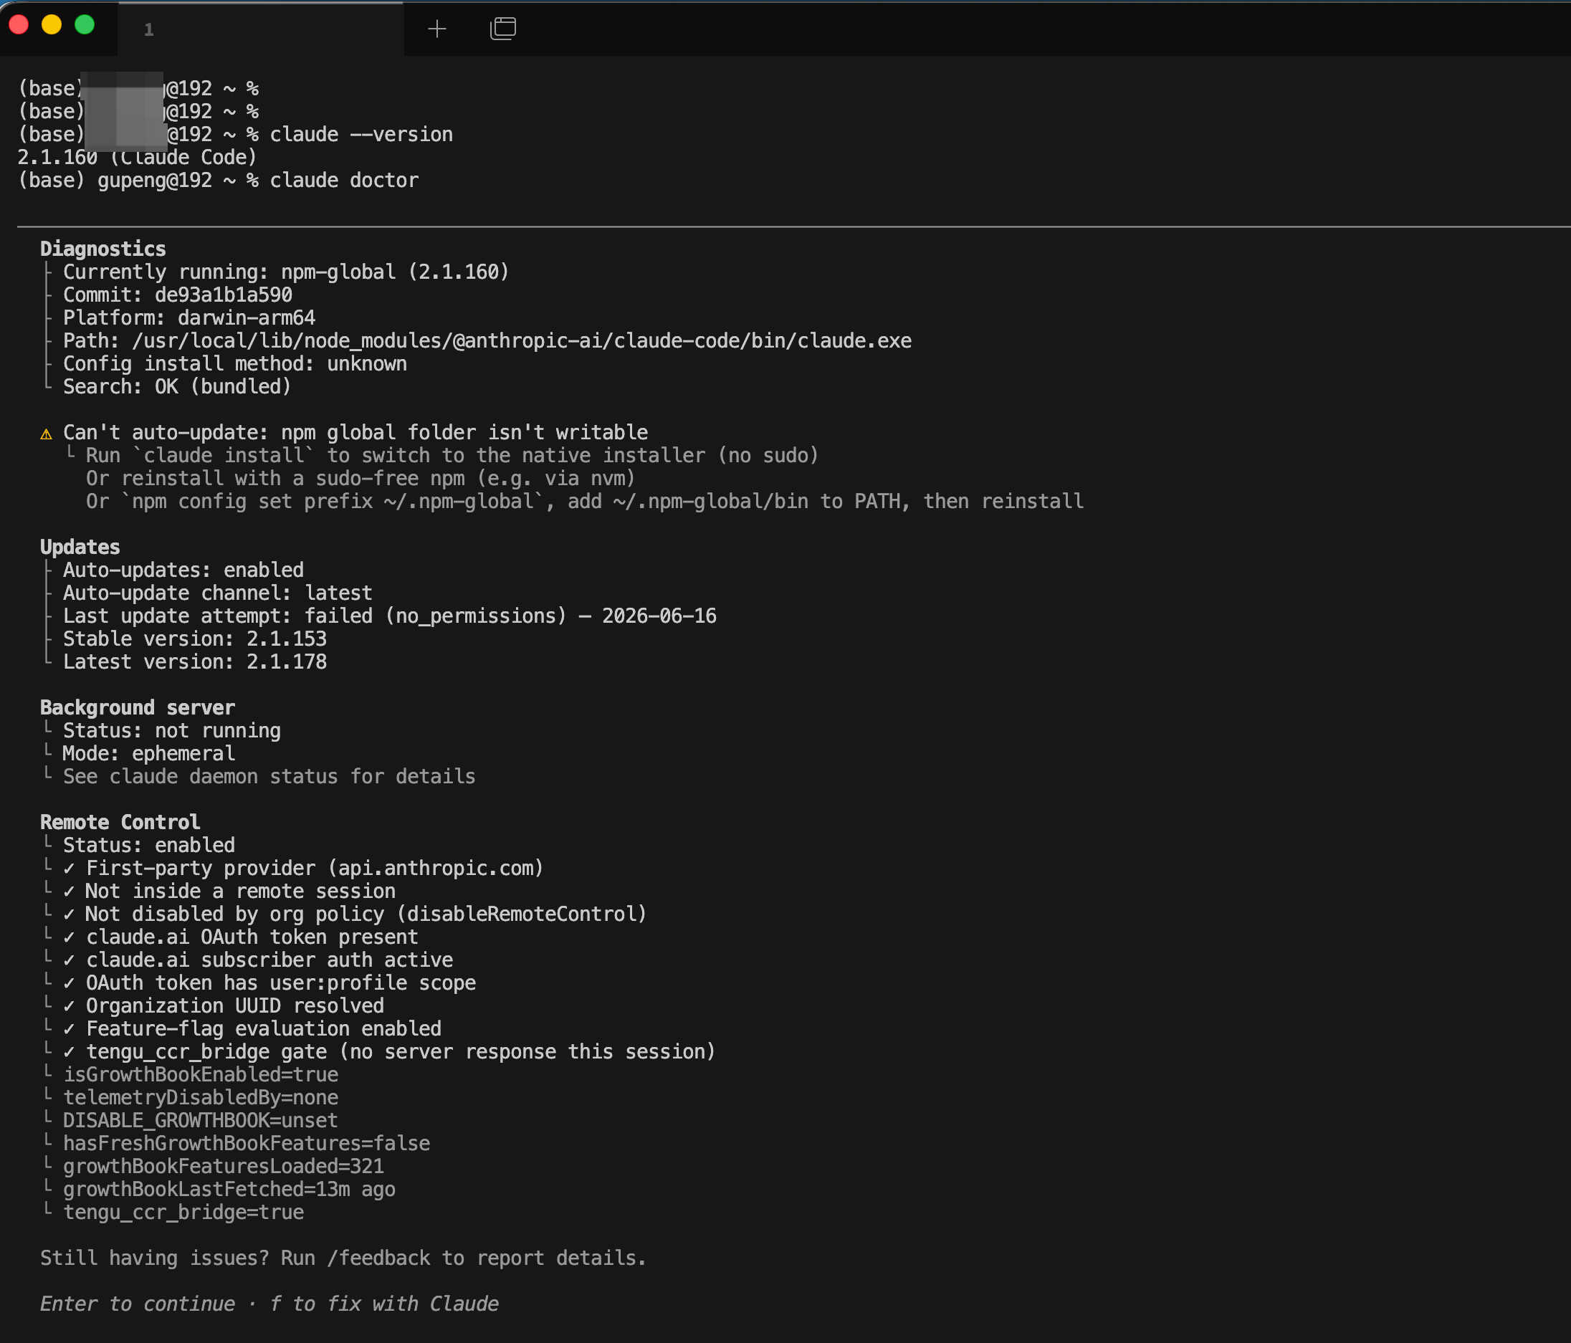Click 'Or reinstall with a sudo-free npm' line

[360, 479]
